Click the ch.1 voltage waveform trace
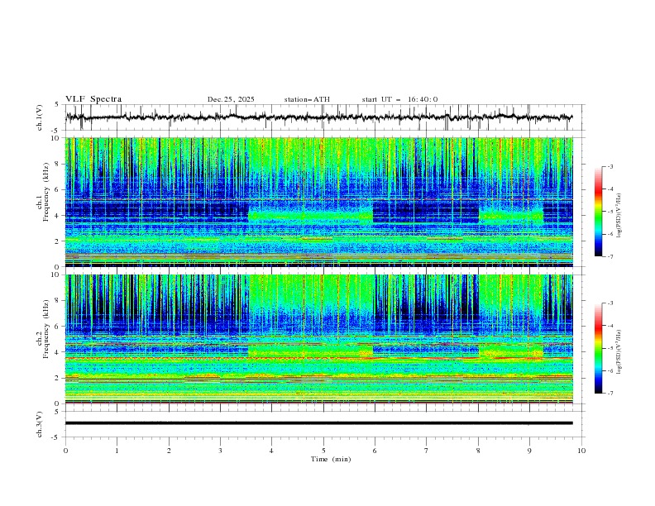 point(318,117)
